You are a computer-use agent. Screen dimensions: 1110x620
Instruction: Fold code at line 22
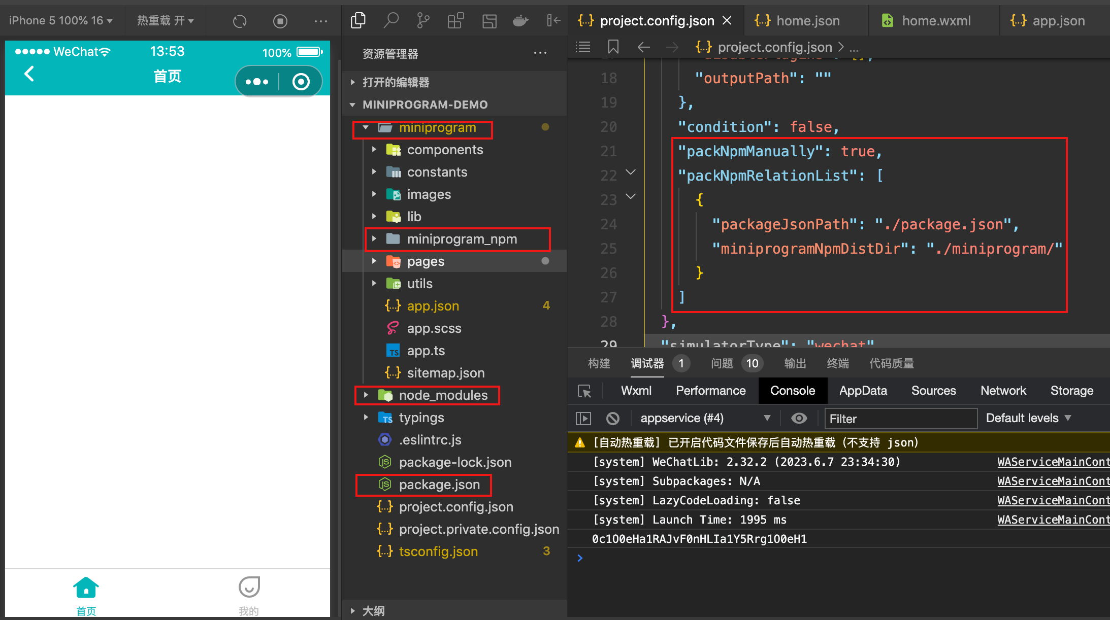tap(631, 172)
